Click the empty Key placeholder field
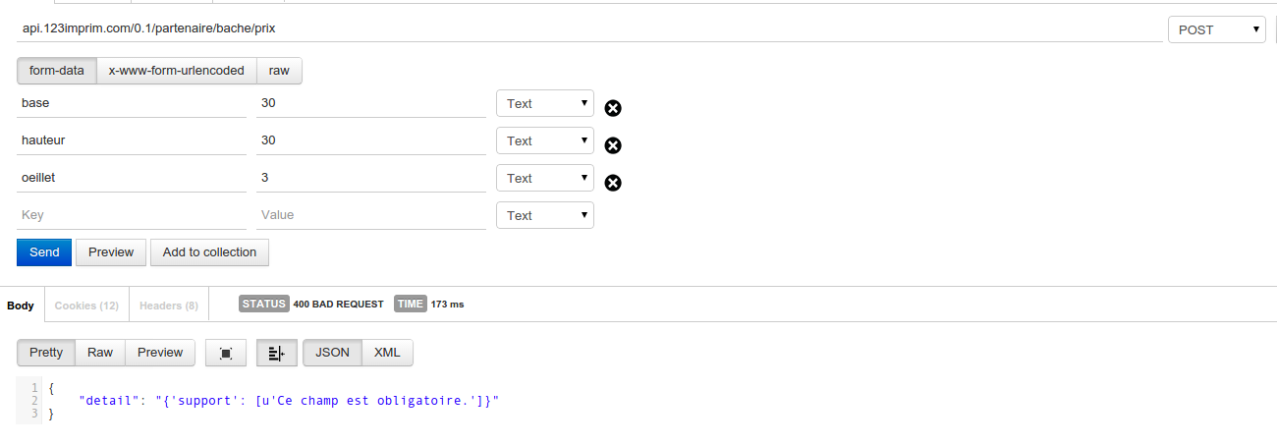This screenshot has width=1277, height=445. (132, 215)
